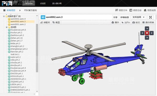157x96 pixels.
Task: Open 项目文件 project files
Action: 121,10
